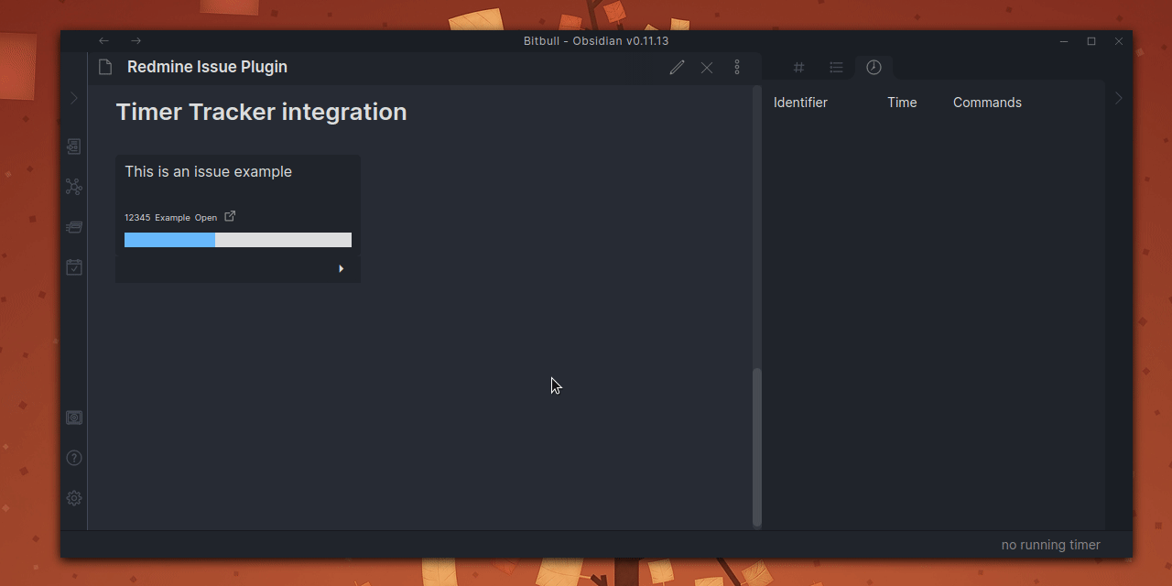Screen dimensions: 1172x586
Task: Click the Redmine Issue Plugin title
Action: pyautogui.click(x=207, y=67)
